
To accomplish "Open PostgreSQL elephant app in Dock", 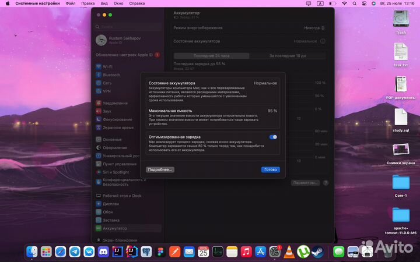I will [x=146, y=252].
